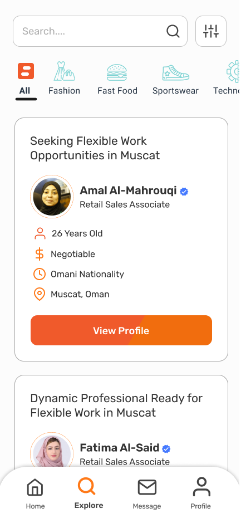Open the Dynamic Professional Ready card title
Image resolution: width=241 pixels, height=518 pixels.
pos(116,405)
